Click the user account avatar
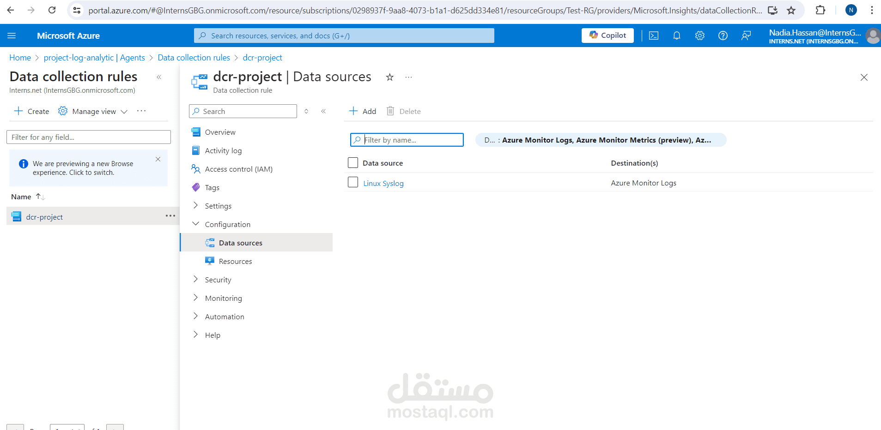881x430 pixels. 873,36
